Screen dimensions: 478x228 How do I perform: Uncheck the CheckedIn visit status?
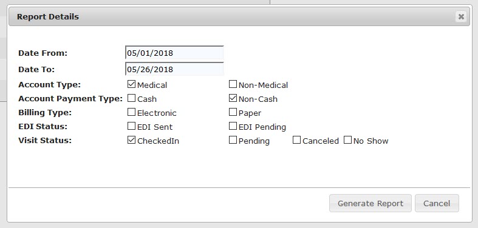click(131, 140)
